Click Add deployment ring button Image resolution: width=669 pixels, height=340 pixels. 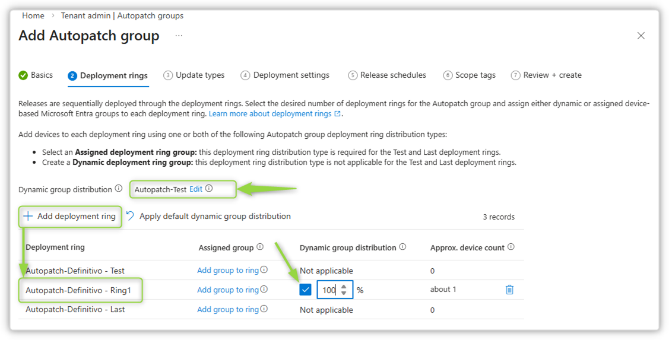[70, 217]
